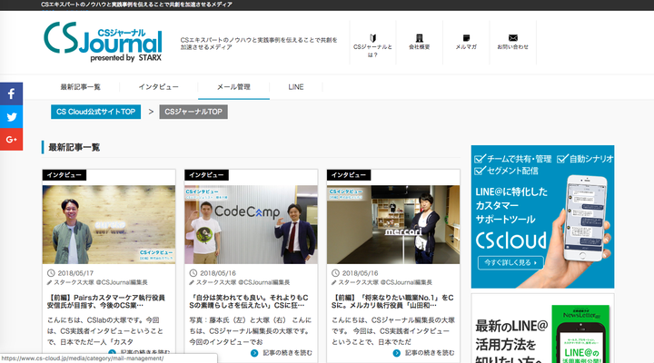Open 「自分は笑われても良い」 article title
654x363 pixels.
point(249,301)
